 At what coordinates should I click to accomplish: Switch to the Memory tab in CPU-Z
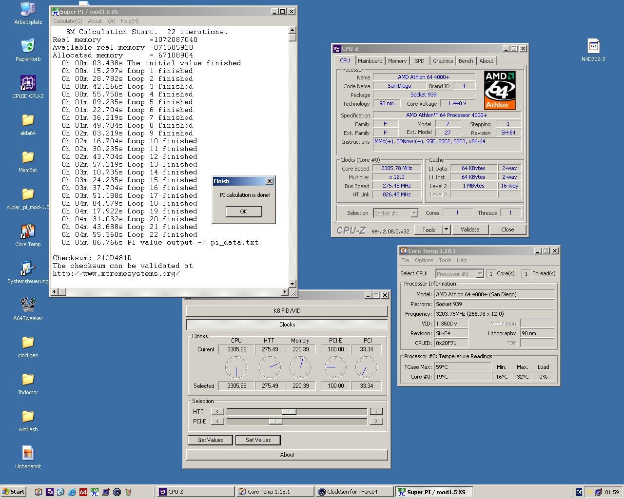(x=397, y=61)
